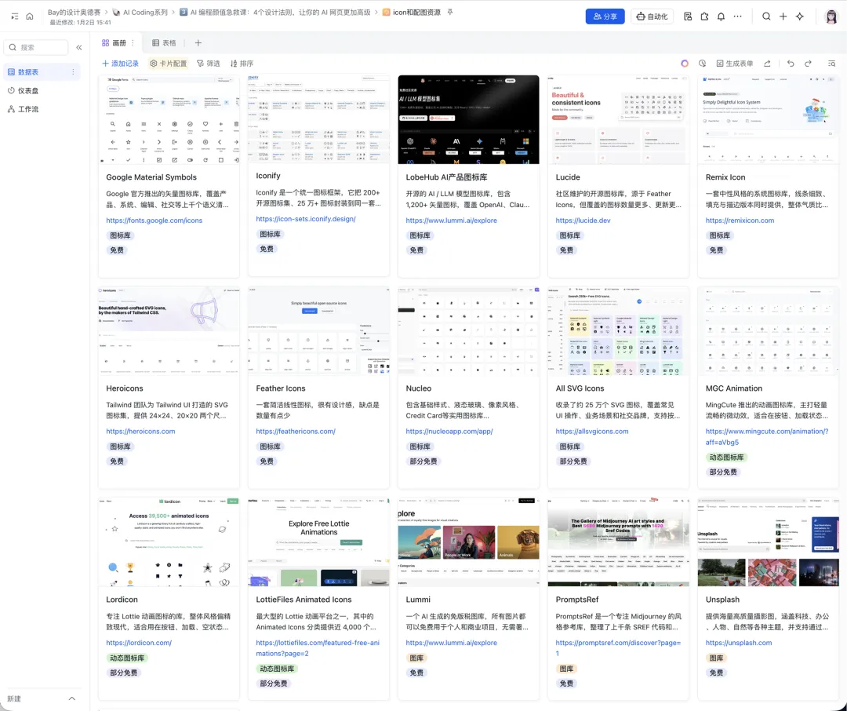Select 仪表盘 in the sidebar
The height and width of the screenshot is (711, 847).
tap(28, 90)
